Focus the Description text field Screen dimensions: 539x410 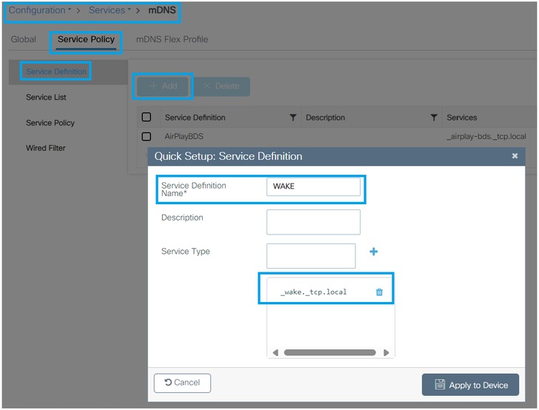click(313, 222)
